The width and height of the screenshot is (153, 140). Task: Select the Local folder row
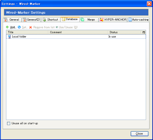(76, 37)
